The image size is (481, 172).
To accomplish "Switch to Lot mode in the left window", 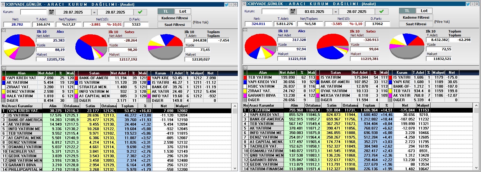I will [x=183, y=11].
